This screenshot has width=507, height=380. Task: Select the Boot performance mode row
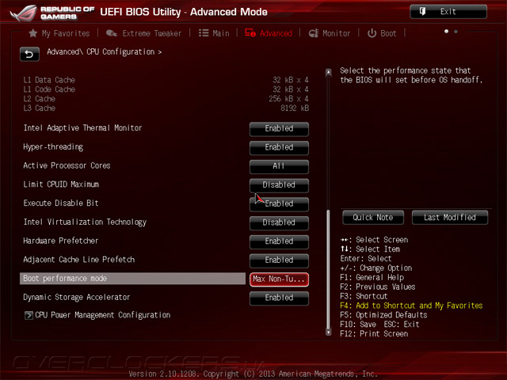pyautogui.click(x=132, y=279)
